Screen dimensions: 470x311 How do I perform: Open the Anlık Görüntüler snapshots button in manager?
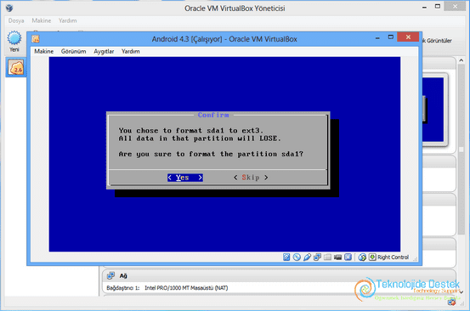click(437, 41)
